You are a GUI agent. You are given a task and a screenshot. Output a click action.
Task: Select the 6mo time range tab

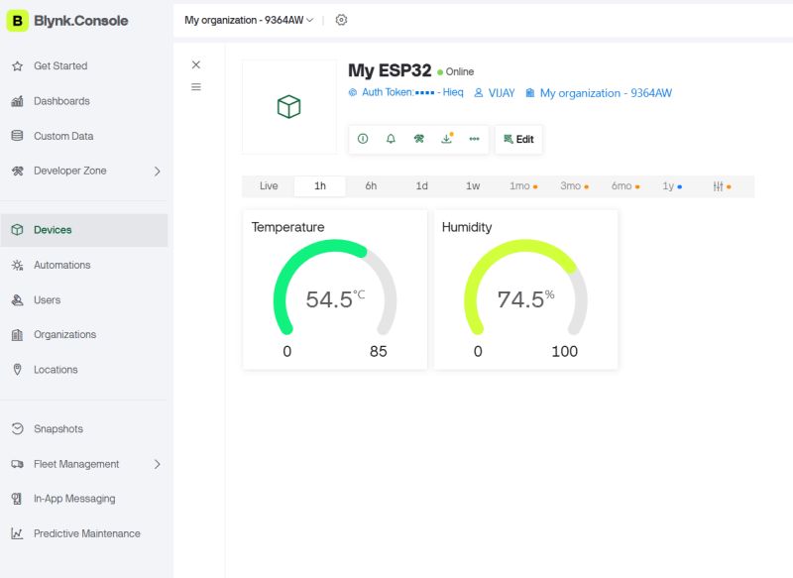pos(625,186)
